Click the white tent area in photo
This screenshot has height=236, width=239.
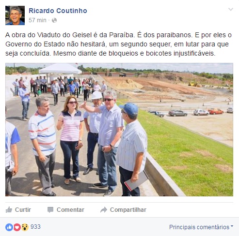coord(61,69)
